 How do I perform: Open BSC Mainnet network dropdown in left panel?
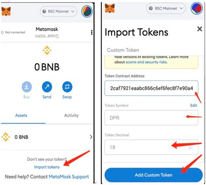coord(58,11)
